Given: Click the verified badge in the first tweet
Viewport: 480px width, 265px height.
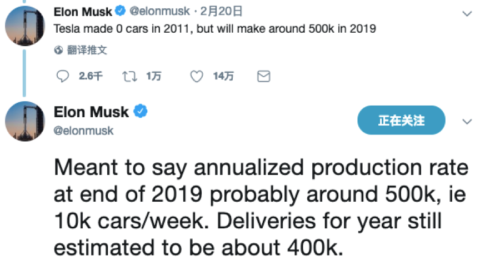Looking at the screenshot, I should click(x=121, y=11).
